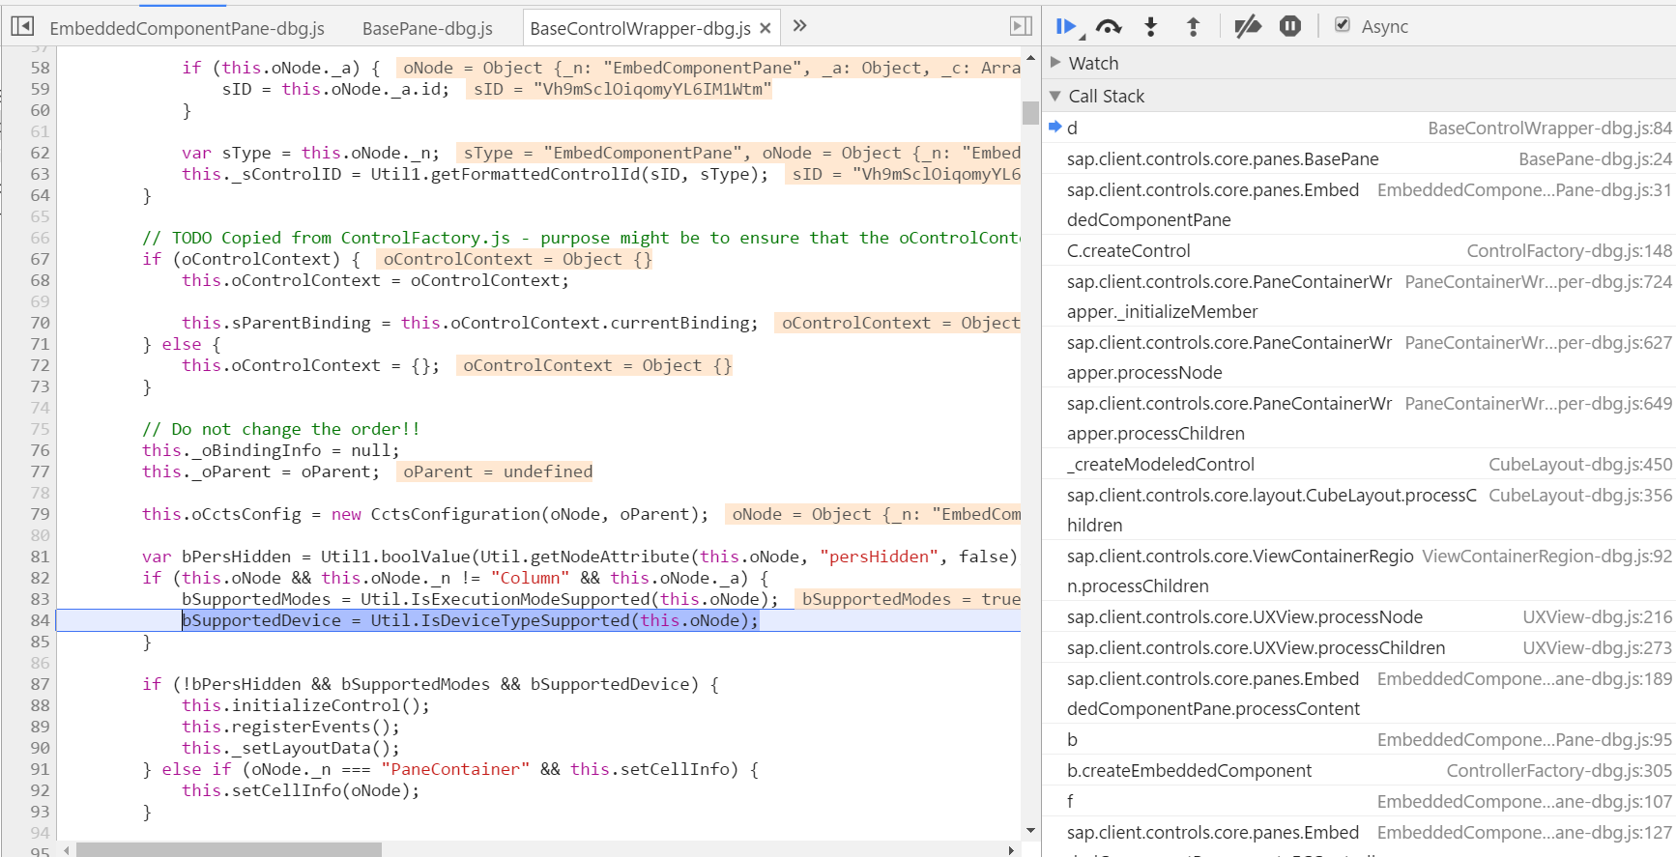Click scroll right arrow of code editor
Image resolution: width=1676 pixels, height=857 pixels.
(1011, 850)
